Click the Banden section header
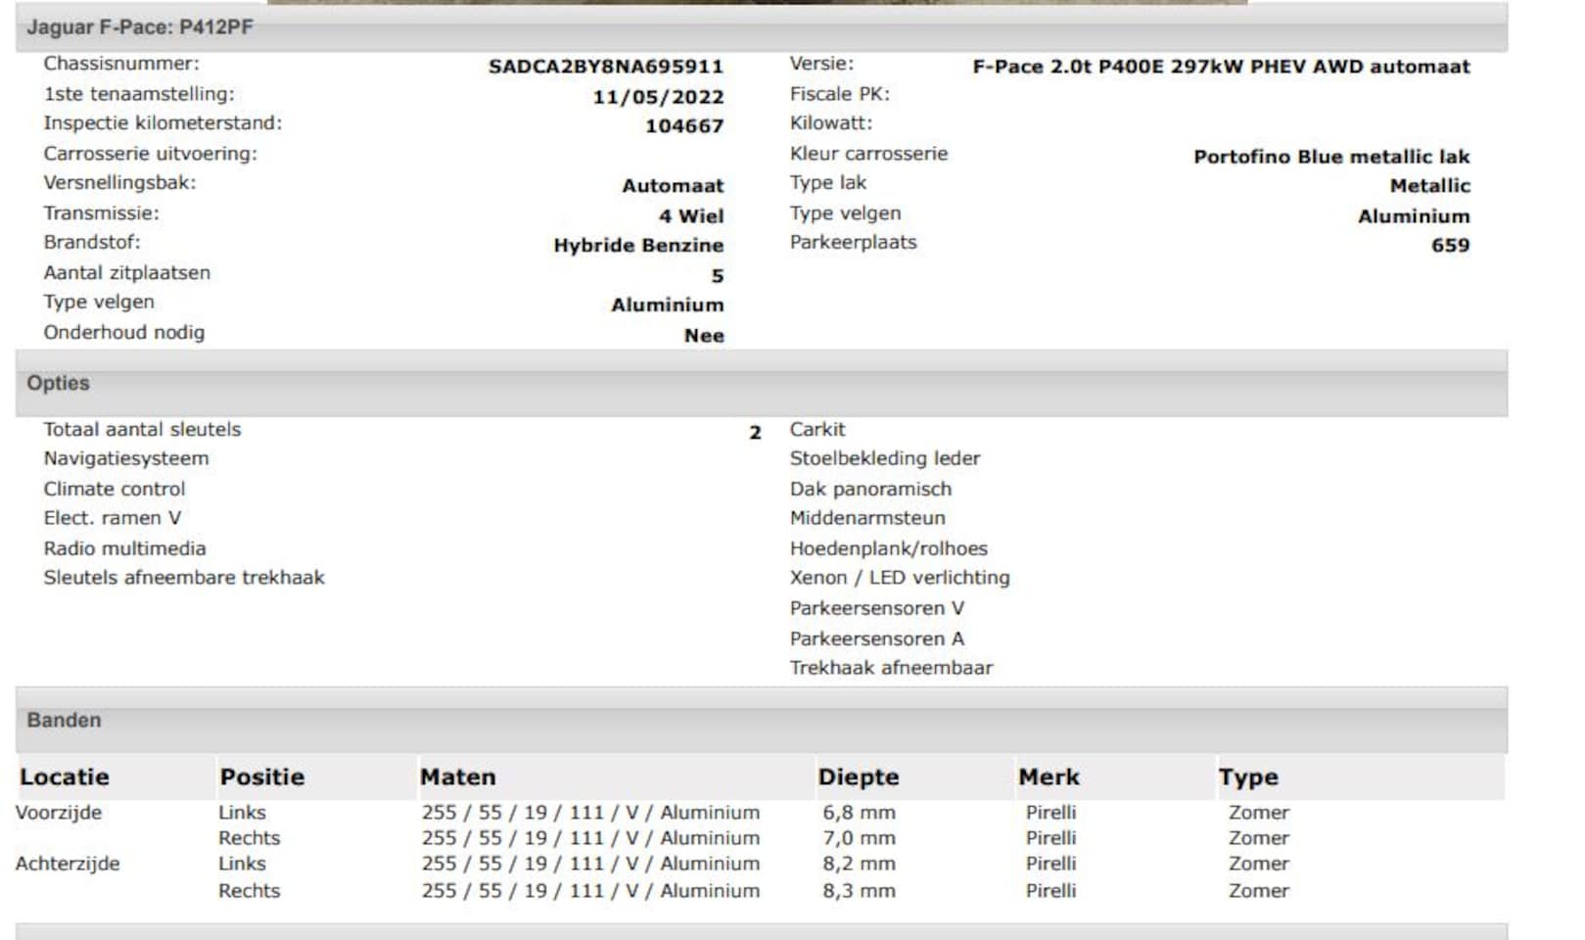Viewport: 1585px width, 940px height. click(64, 720)
